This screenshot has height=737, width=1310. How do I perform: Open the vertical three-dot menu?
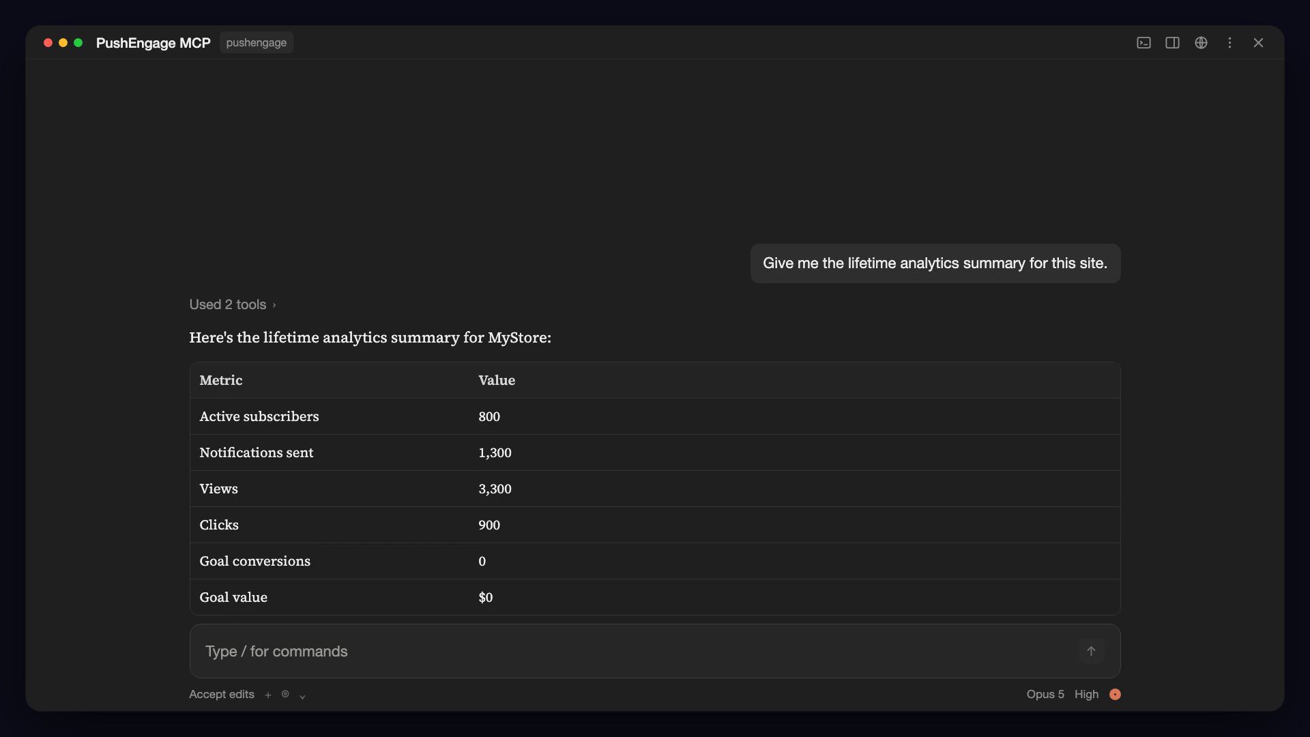pyautogui.click(x=1229, y=43)
